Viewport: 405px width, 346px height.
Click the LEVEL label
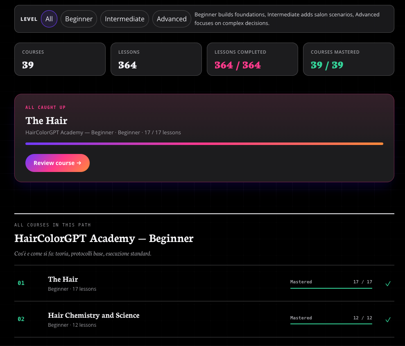pos(29,19)
